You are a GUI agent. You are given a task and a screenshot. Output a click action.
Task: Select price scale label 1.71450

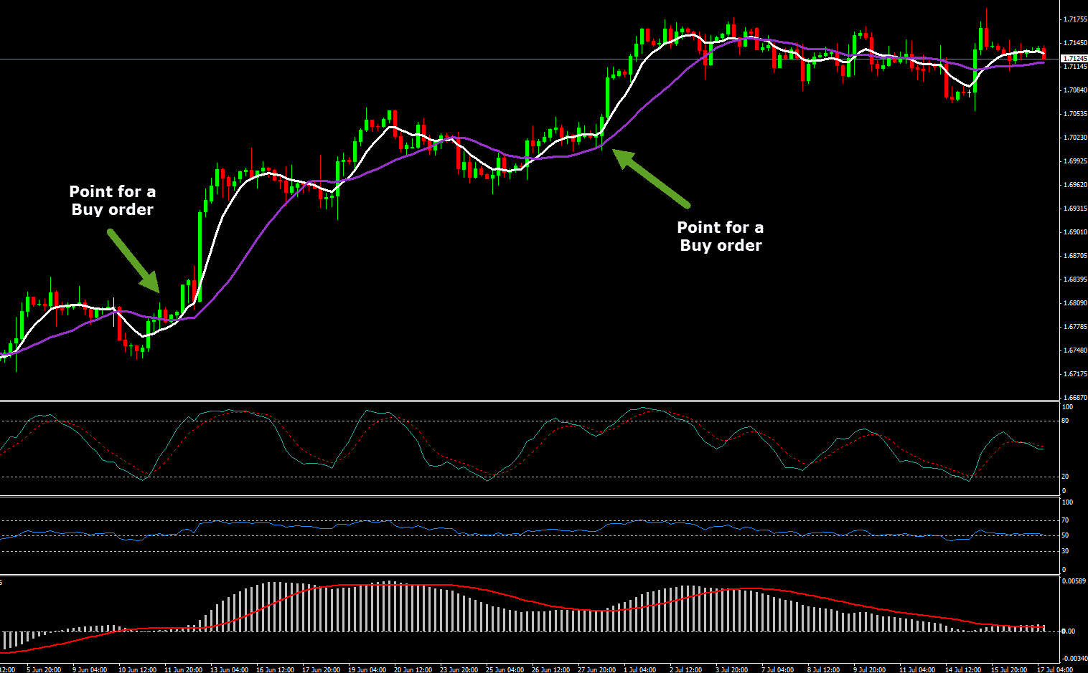point(1075,43)
